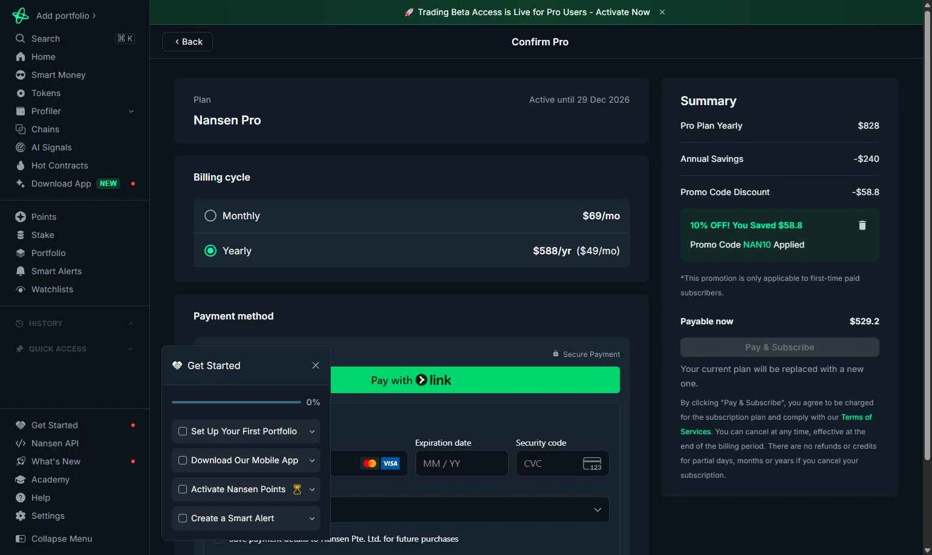This screenshot has width=932, height=555.
Task: Check Set Up Your First Portfolio
Action: (183, 431)
